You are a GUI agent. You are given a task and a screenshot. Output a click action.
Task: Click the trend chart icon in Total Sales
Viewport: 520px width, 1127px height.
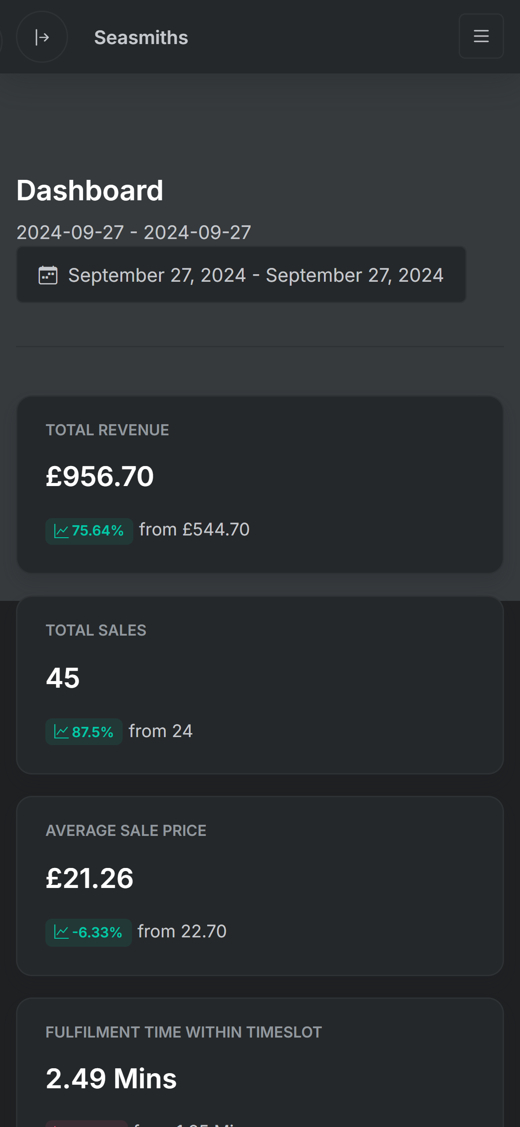[x=61, y=732]
